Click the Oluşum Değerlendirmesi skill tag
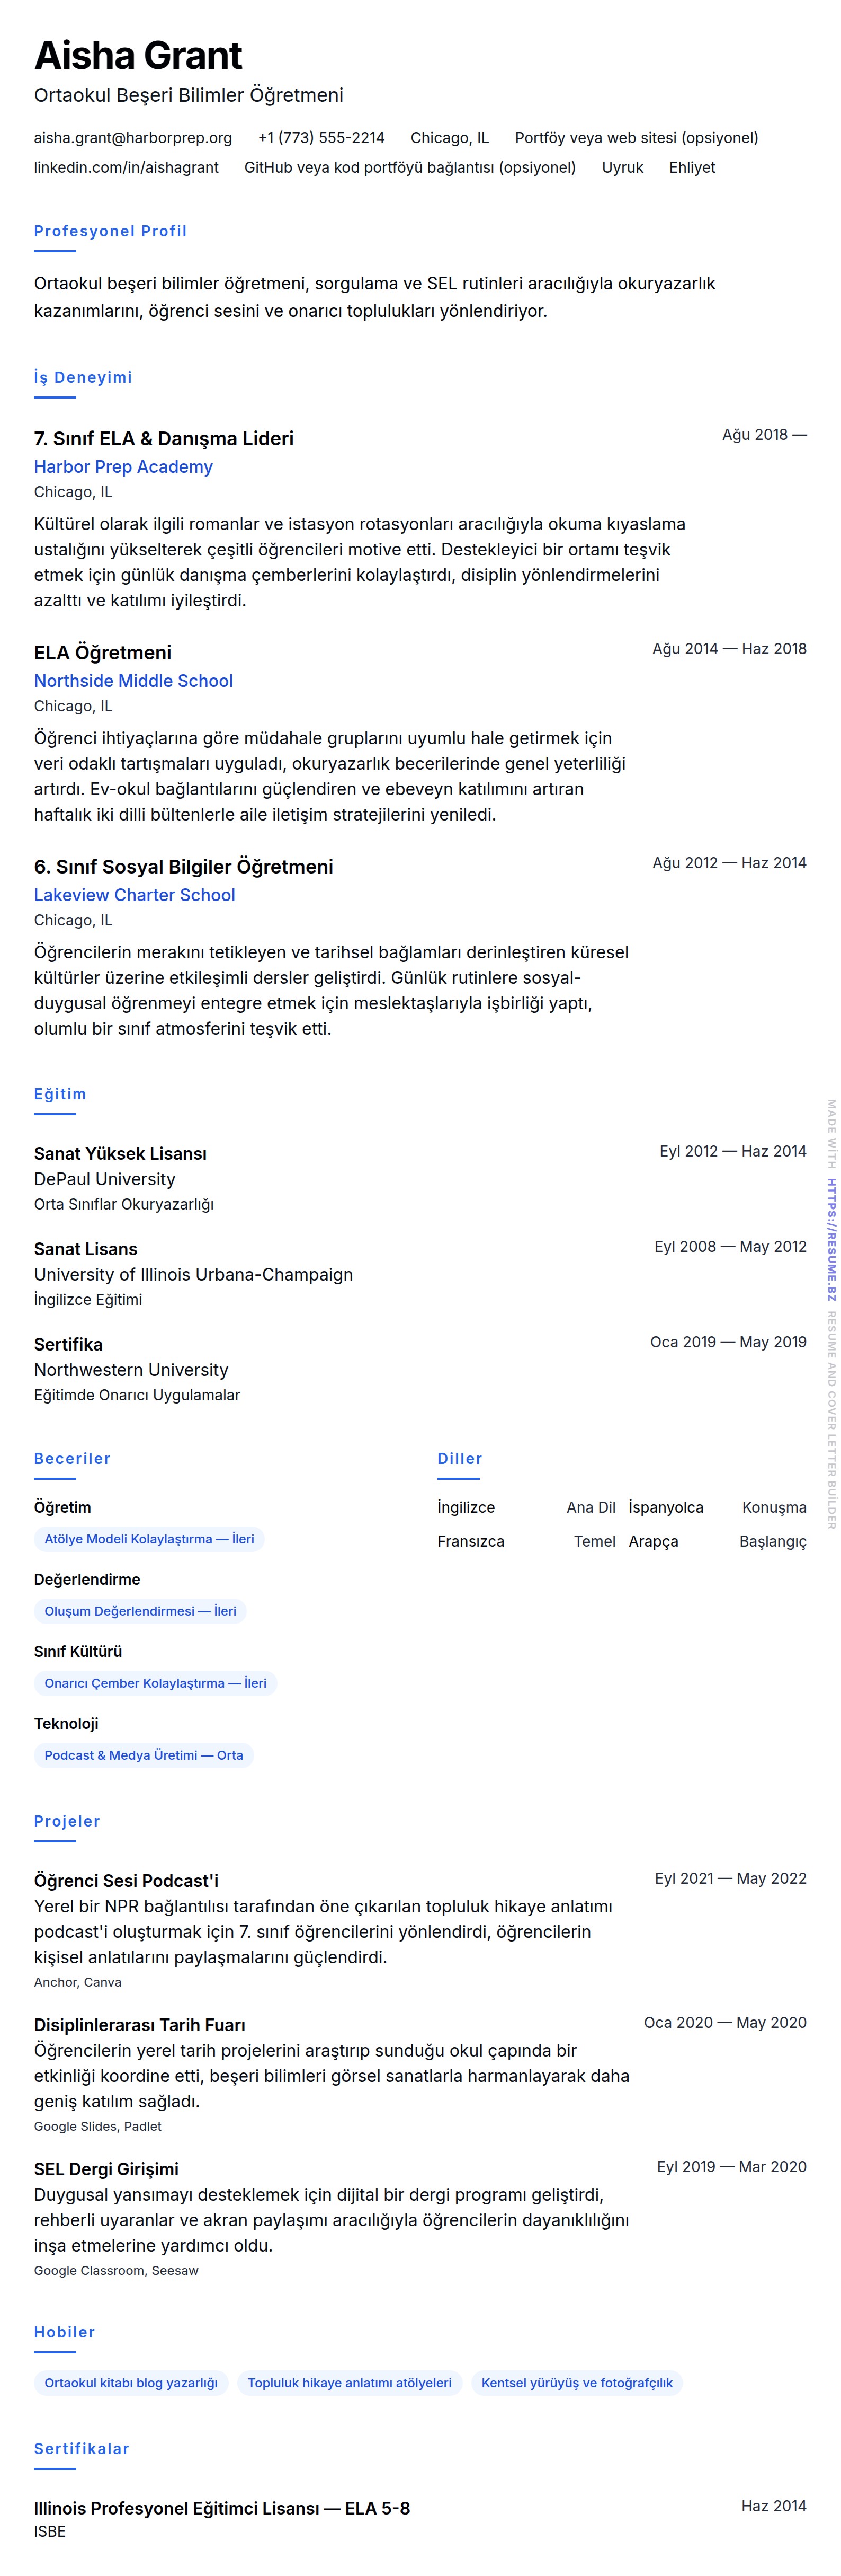841x2576 pixels. [x=140, y=1611]
